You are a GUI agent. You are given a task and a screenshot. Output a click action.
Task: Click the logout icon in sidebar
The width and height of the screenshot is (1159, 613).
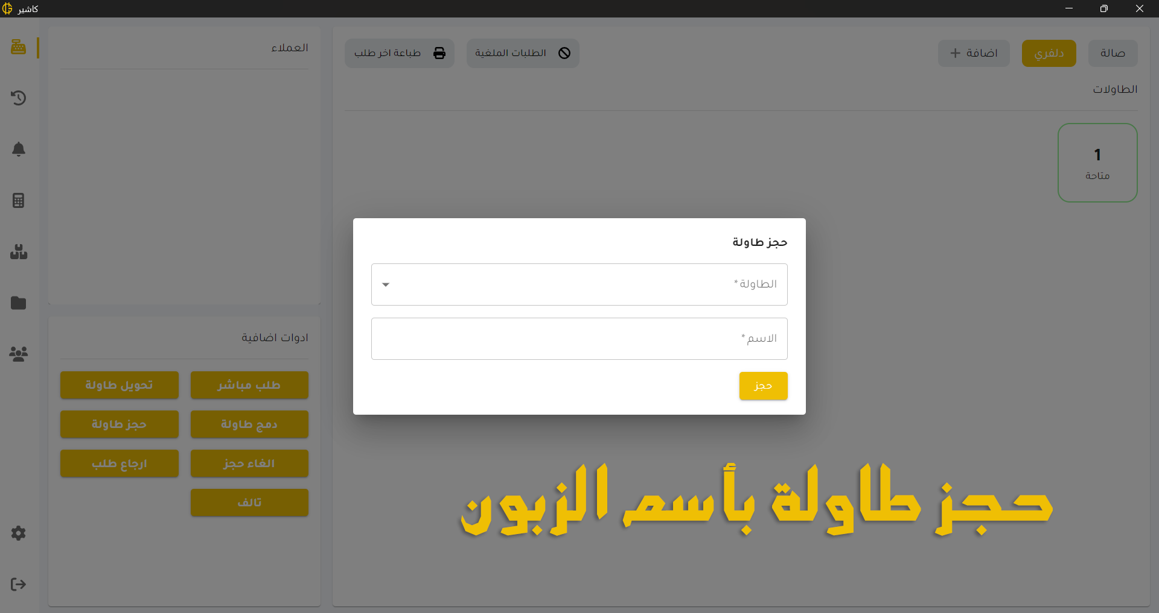18,584
